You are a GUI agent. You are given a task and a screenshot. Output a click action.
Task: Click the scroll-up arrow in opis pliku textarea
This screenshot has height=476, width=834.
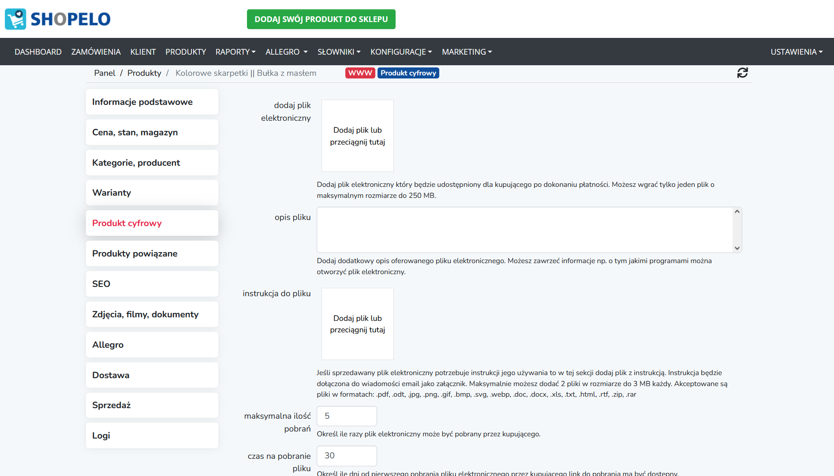pos(737,212)
